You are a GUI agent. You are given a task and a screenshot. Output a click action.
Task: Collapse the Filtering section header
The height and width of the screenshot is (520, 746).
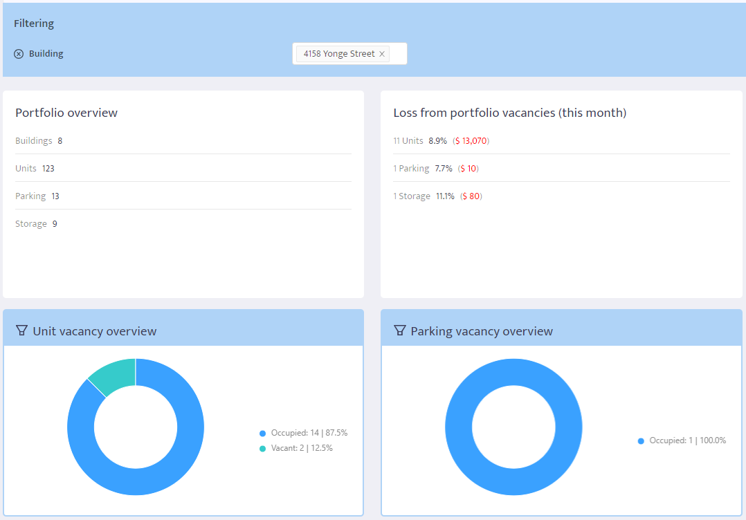pos(33,23)
